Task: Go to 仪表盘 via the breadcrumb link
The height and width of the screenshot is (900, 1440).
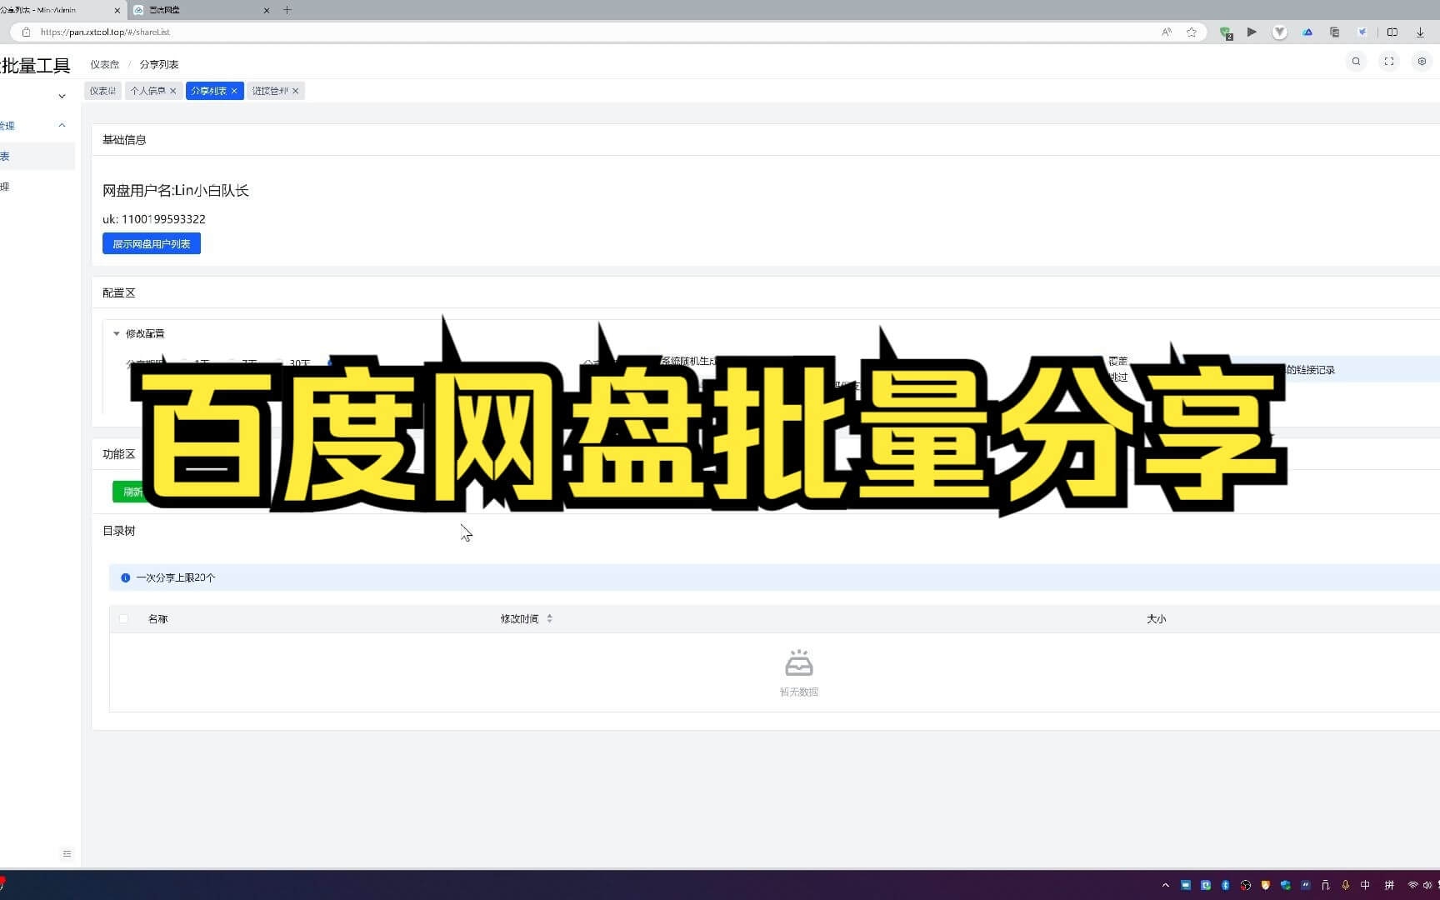Action: point(105,64)
